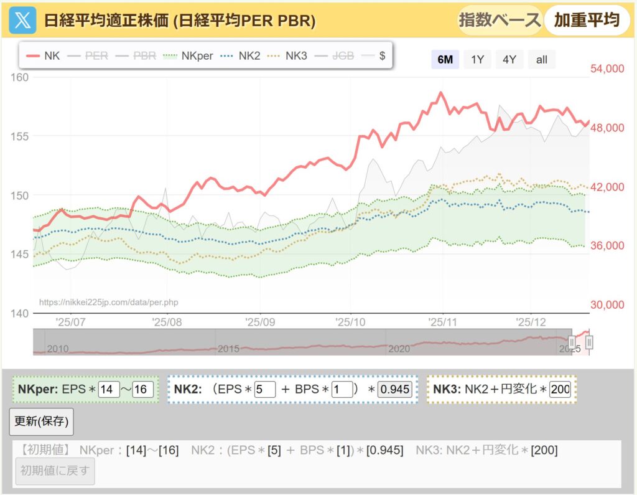Click the 0.945 coefficient field in NK2 formula
The height and width of the screenshot is (495, 637).
click(394, 389)
